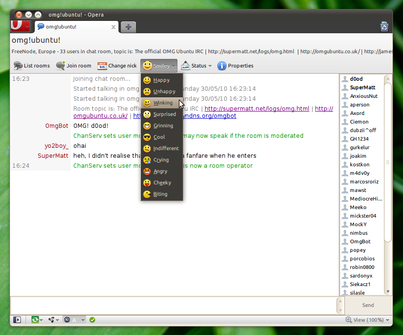
Task: Insert the Crying smiley
Action: coord(162,160)
